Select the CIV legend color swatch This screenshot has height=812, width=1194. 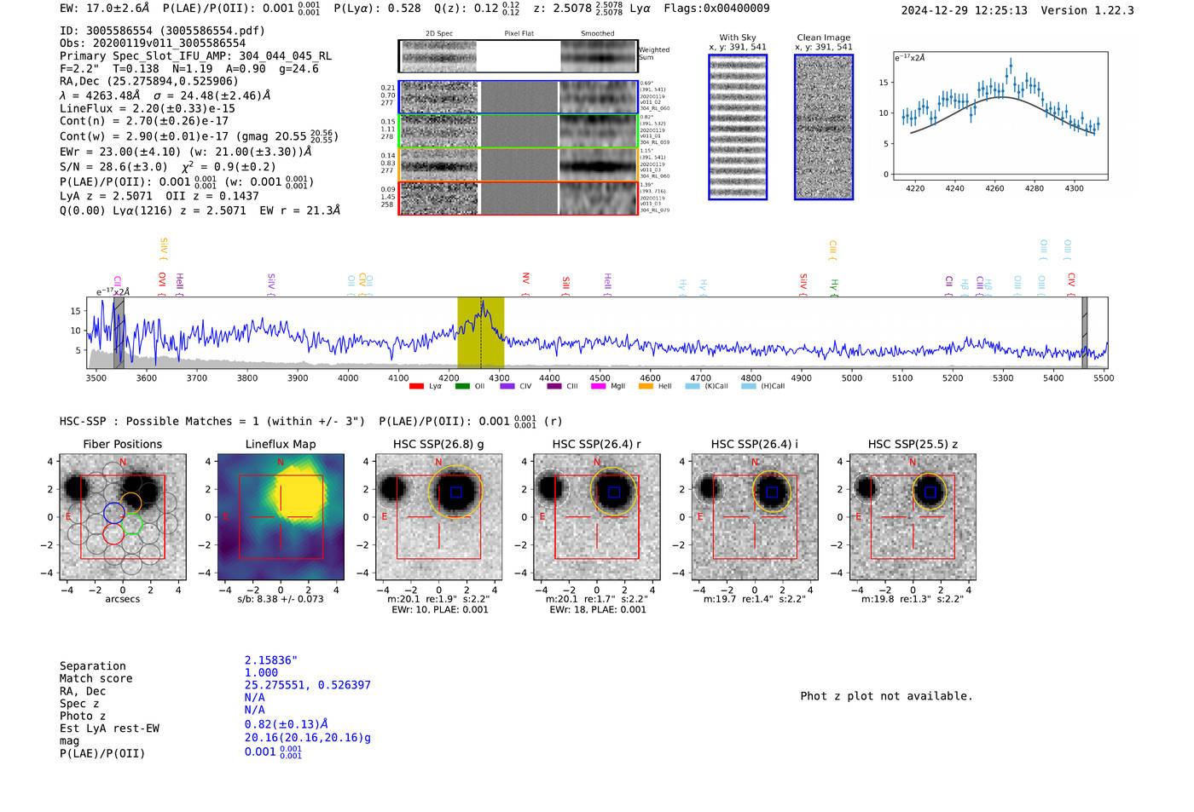508,386
